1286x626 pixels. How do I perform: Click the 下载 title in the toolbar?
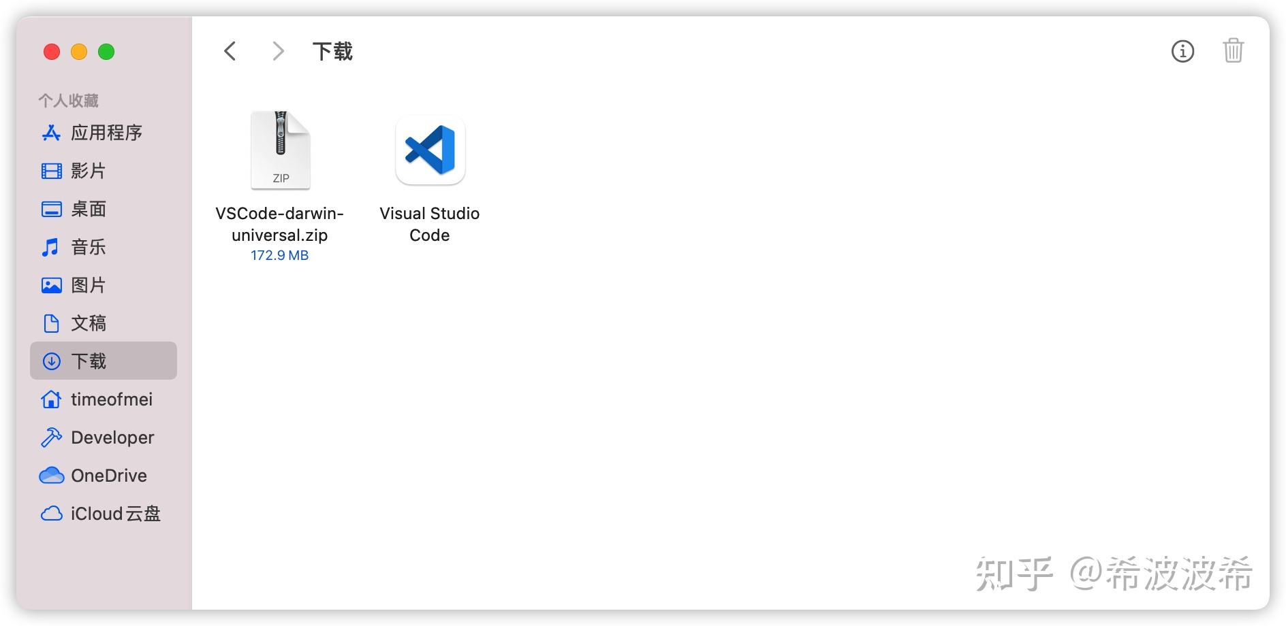(x=332, y=51)
